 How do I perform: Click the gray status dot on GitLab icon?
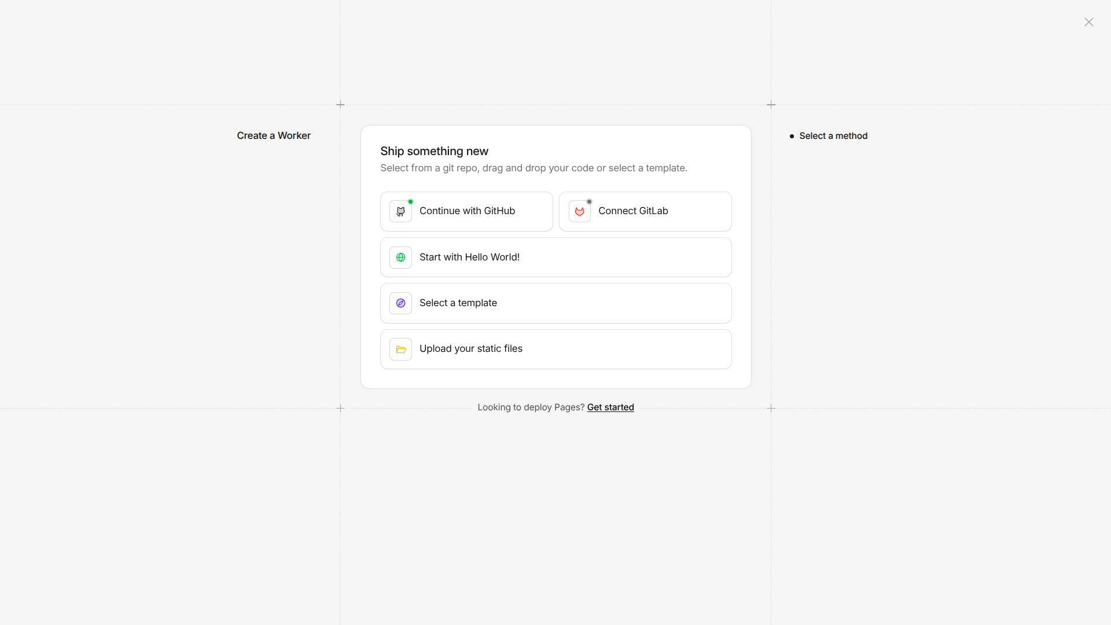tap(589, 202)
